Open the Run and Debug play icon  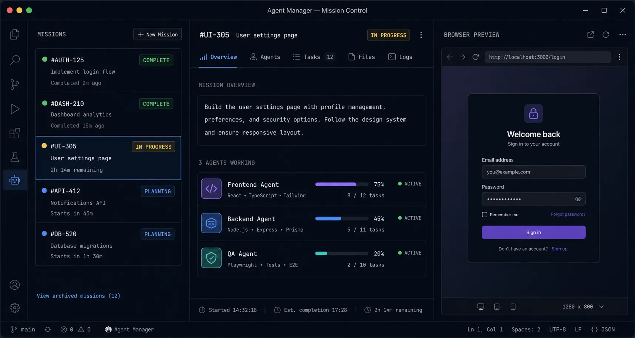pyautogui.click(x=14, y=109)
